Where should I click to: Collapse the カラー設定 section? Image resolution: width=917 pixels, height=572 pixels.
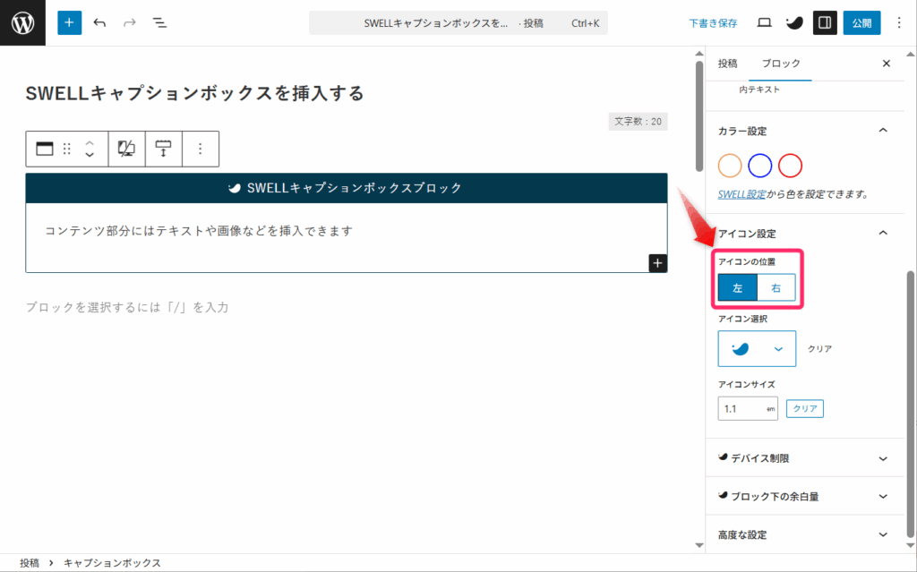(x=883, y=131)
